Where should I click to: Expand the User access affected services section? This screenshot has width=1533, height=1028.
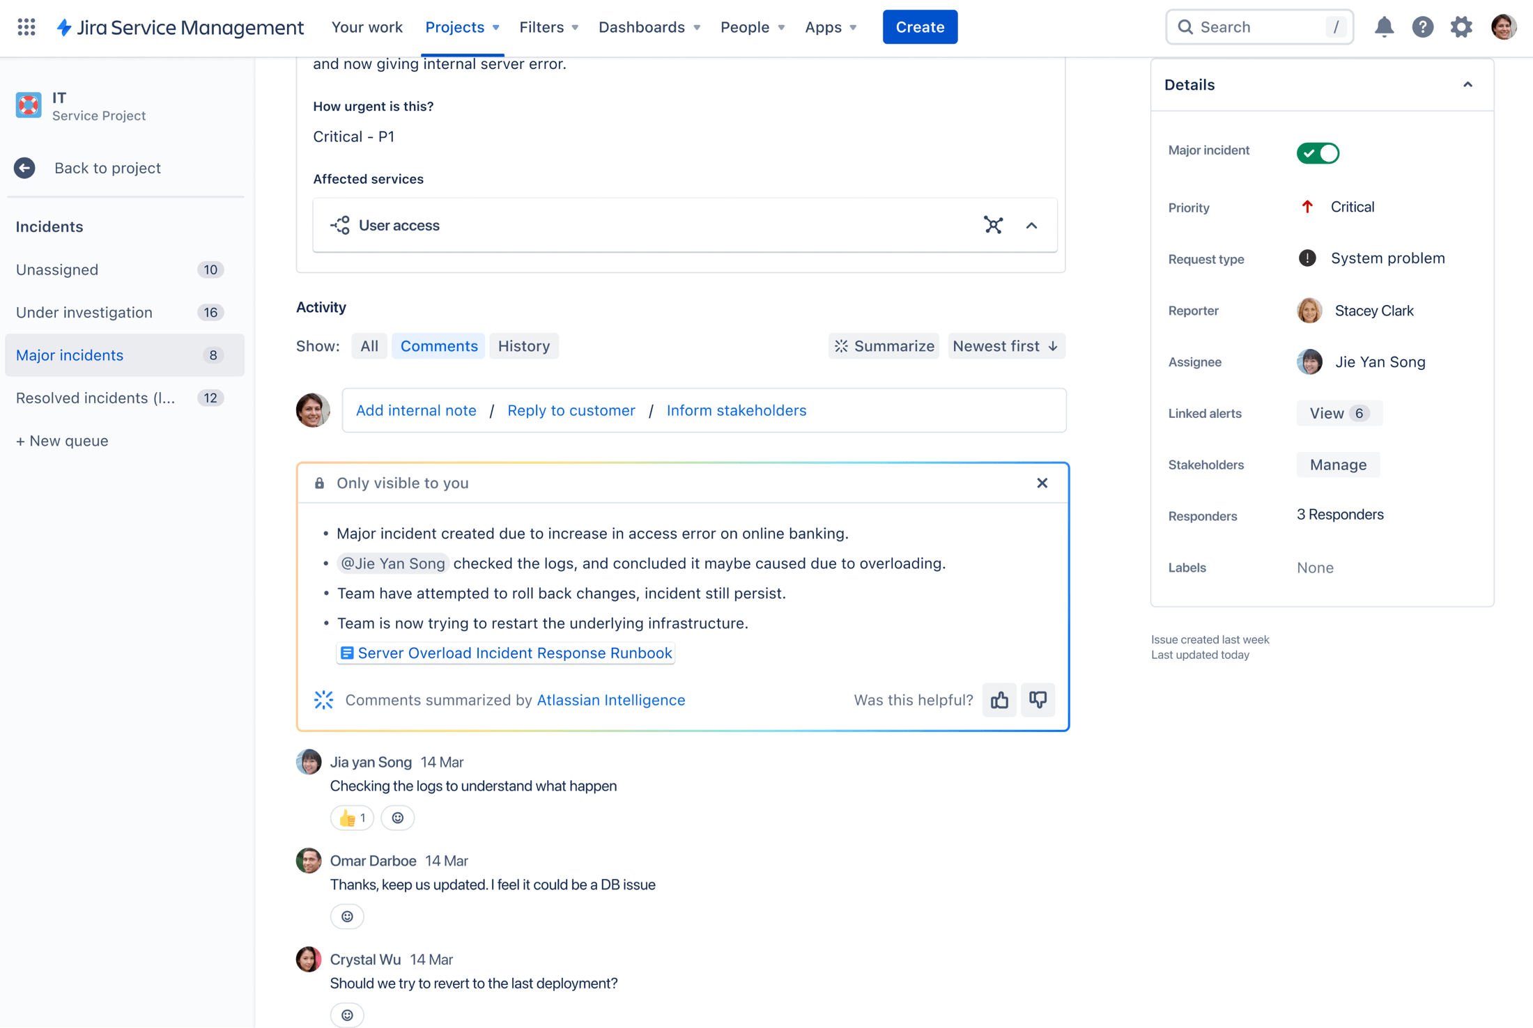click(1031, 224)
